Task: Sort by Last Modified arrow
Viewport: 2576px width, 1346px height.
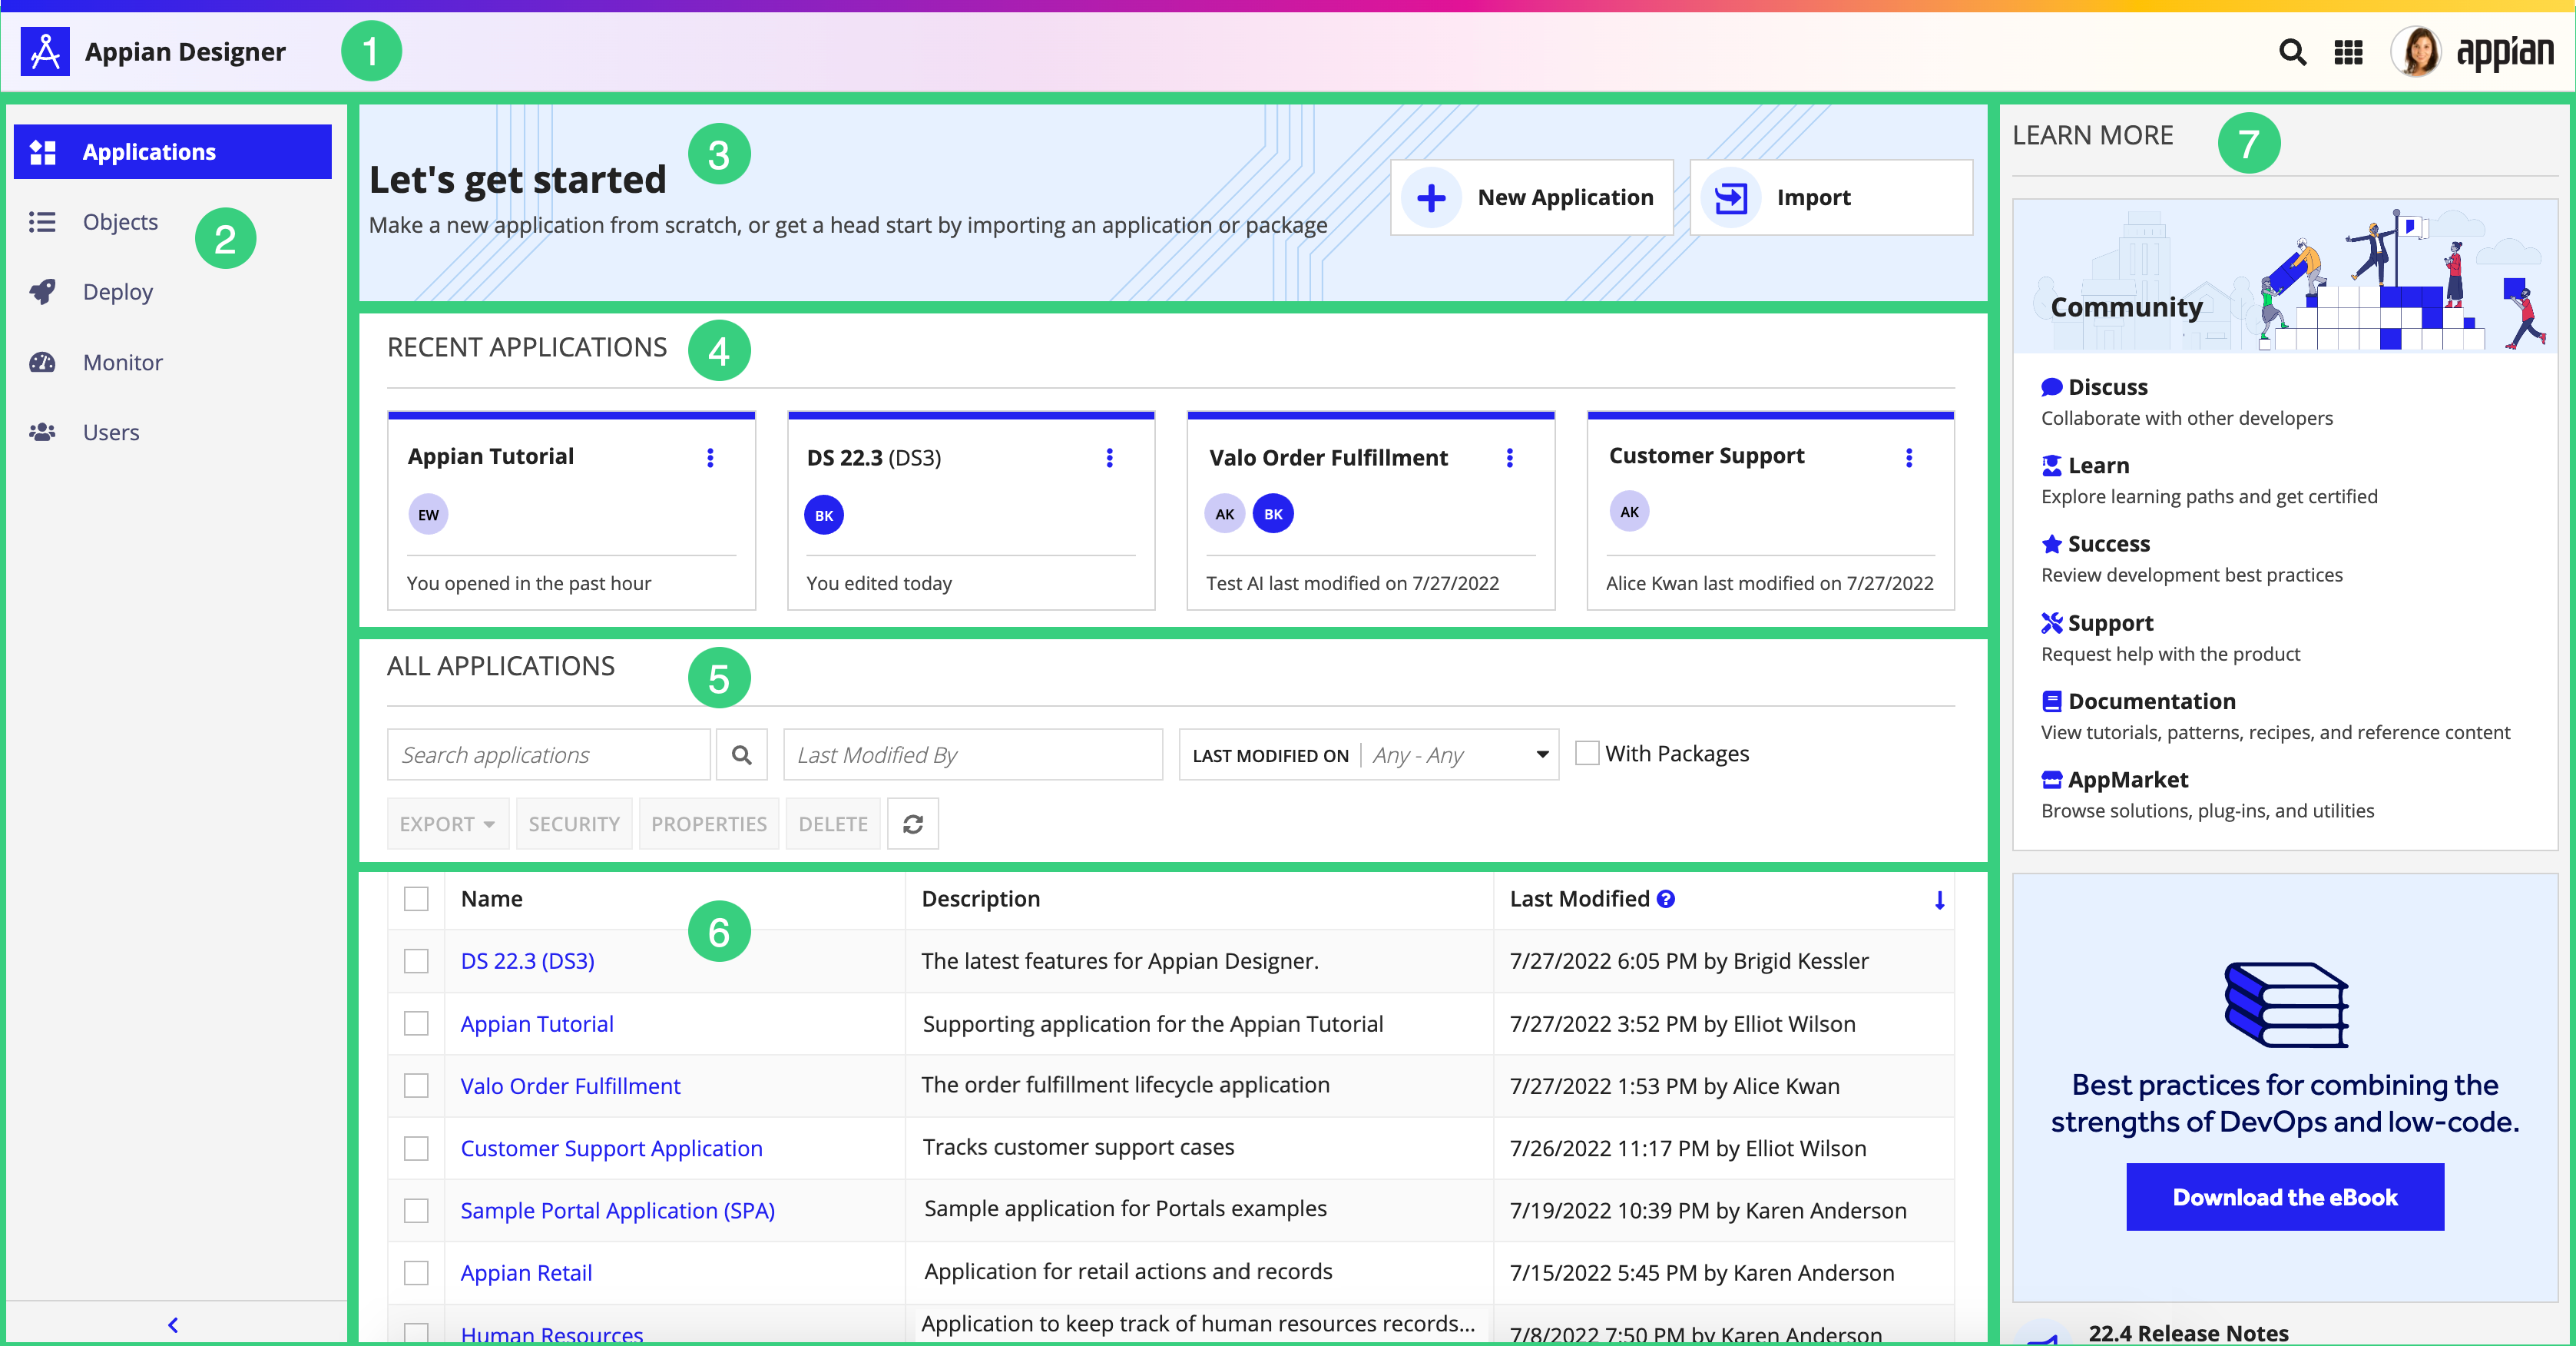Action: coord(1939,900)
